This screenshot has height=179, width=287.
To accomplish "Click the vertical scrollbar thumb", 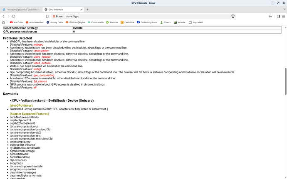I will [285, 81].
